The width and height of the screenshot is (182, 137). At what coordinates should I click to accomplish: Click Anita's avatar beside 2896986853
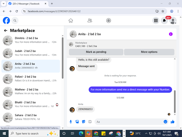click(x=72, y=110)
